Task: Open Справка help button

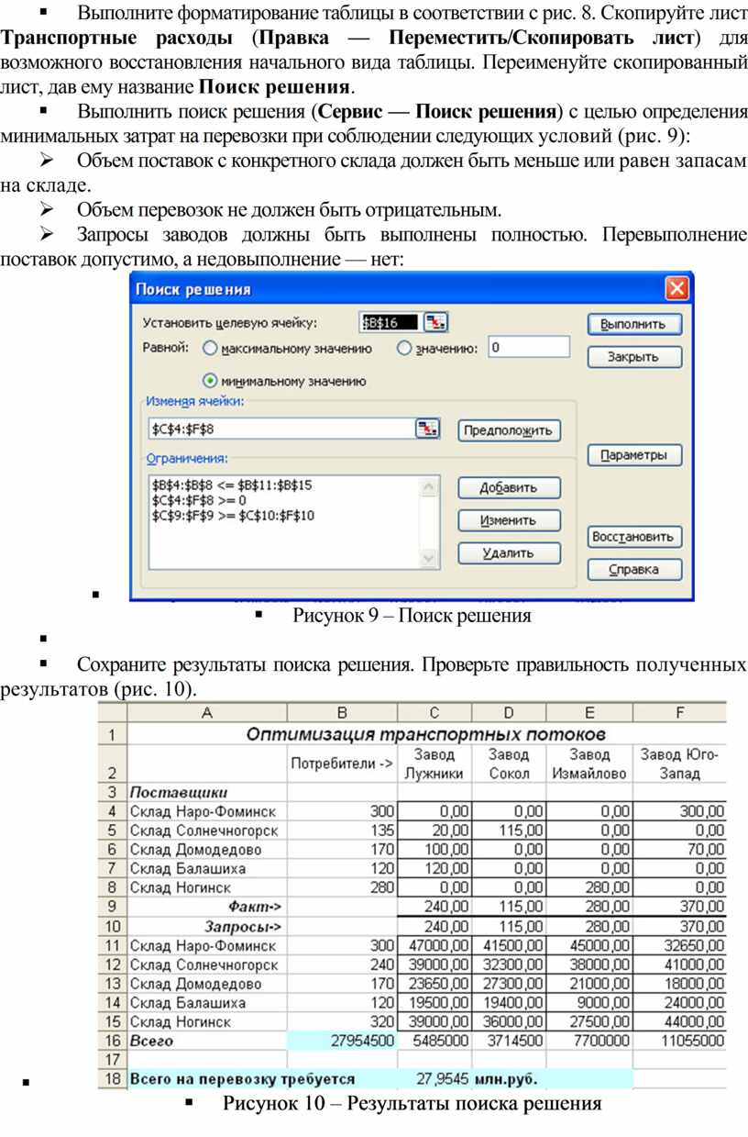Action: [634, 569]
